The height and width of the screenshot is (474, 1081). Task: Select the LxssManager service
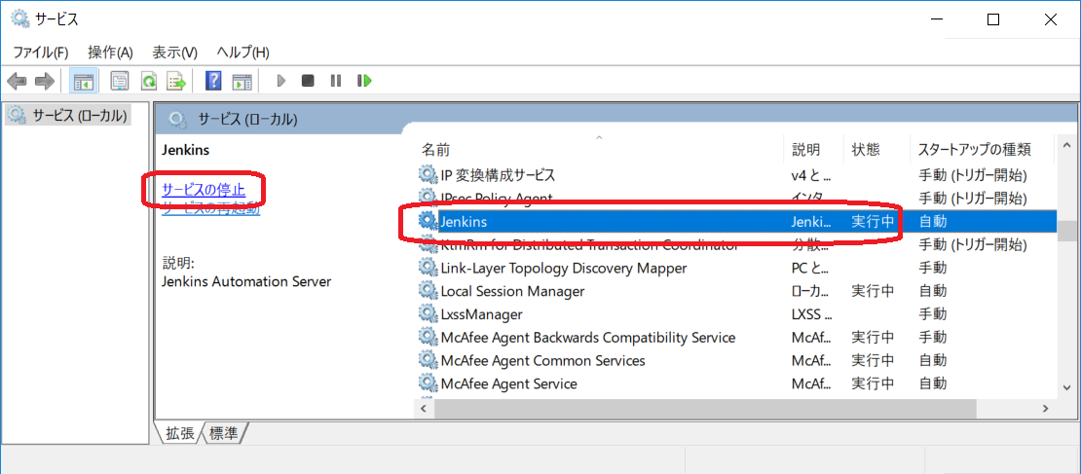coord(481,314)
